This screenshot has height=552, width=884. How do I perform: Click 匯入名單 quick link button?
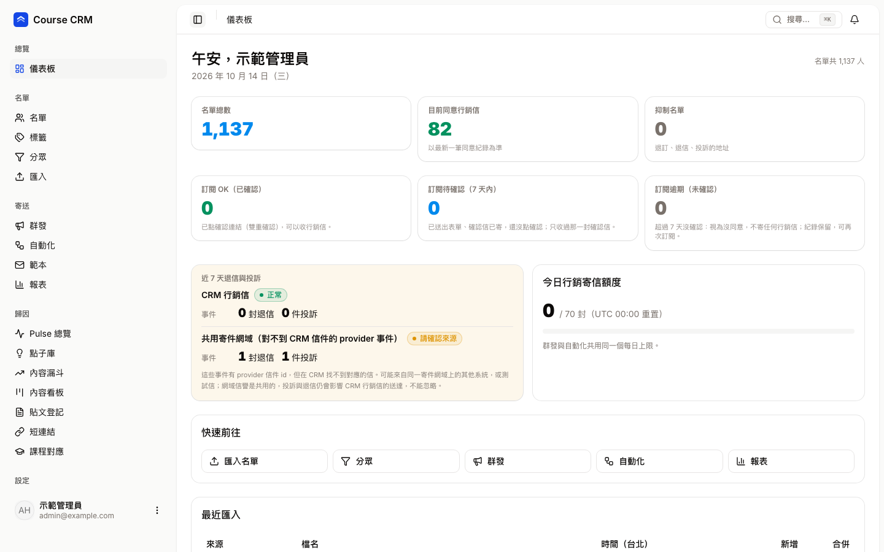point(265,461)
